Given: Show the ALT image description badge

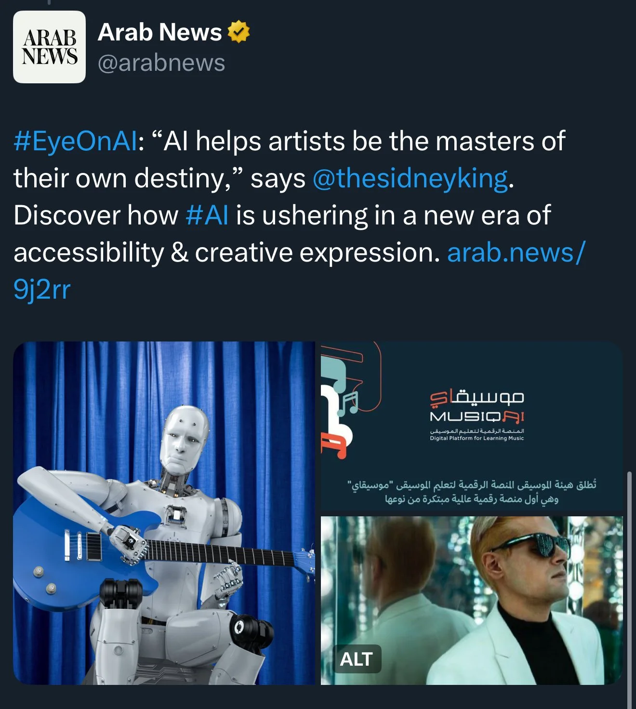Looking at the screenshot, I should [357, 658].
